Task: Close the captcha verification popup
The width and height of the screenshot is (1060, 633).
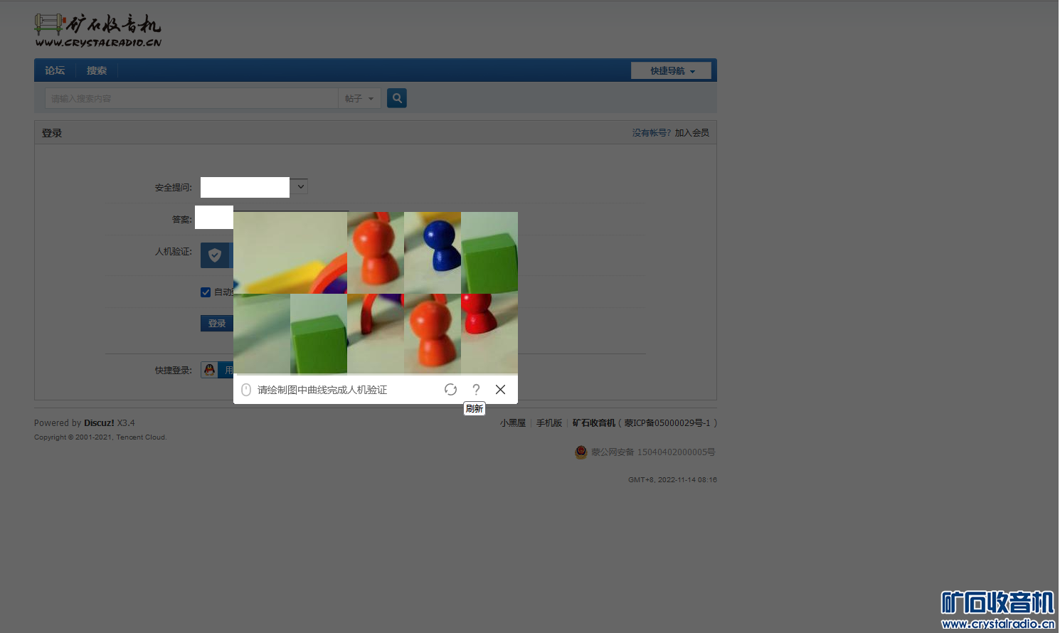Action: [501, 390]
